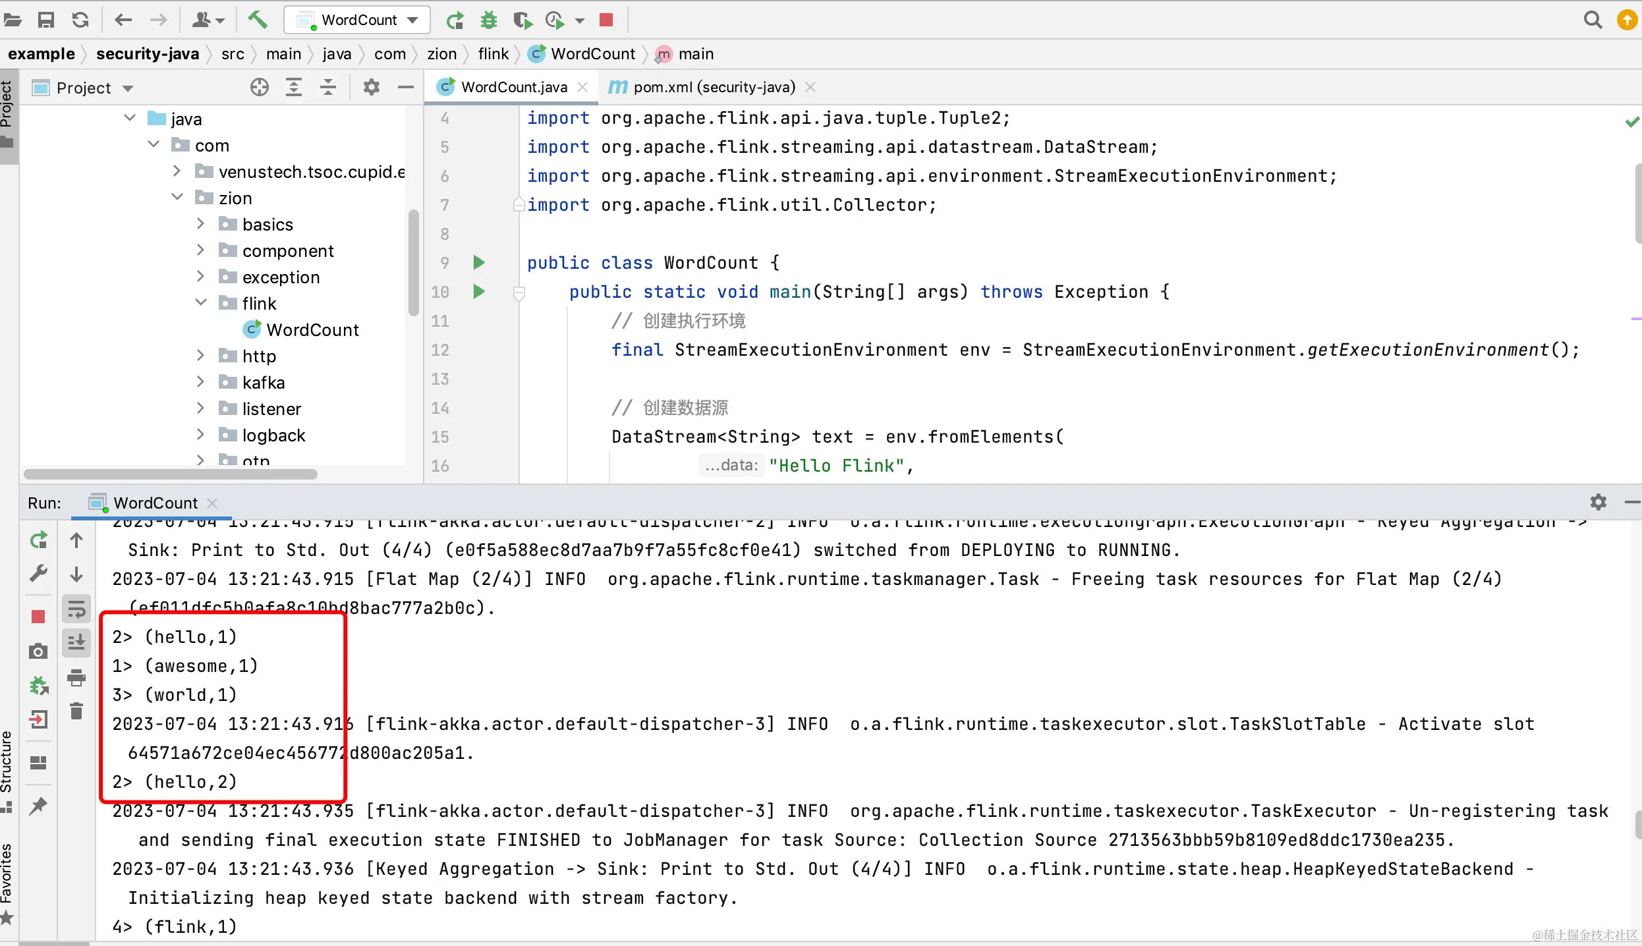Screen dimensions: 1642x946
Task: Click the Build project hammer icon
Action: pyautogui.click(x=257, y=20)
